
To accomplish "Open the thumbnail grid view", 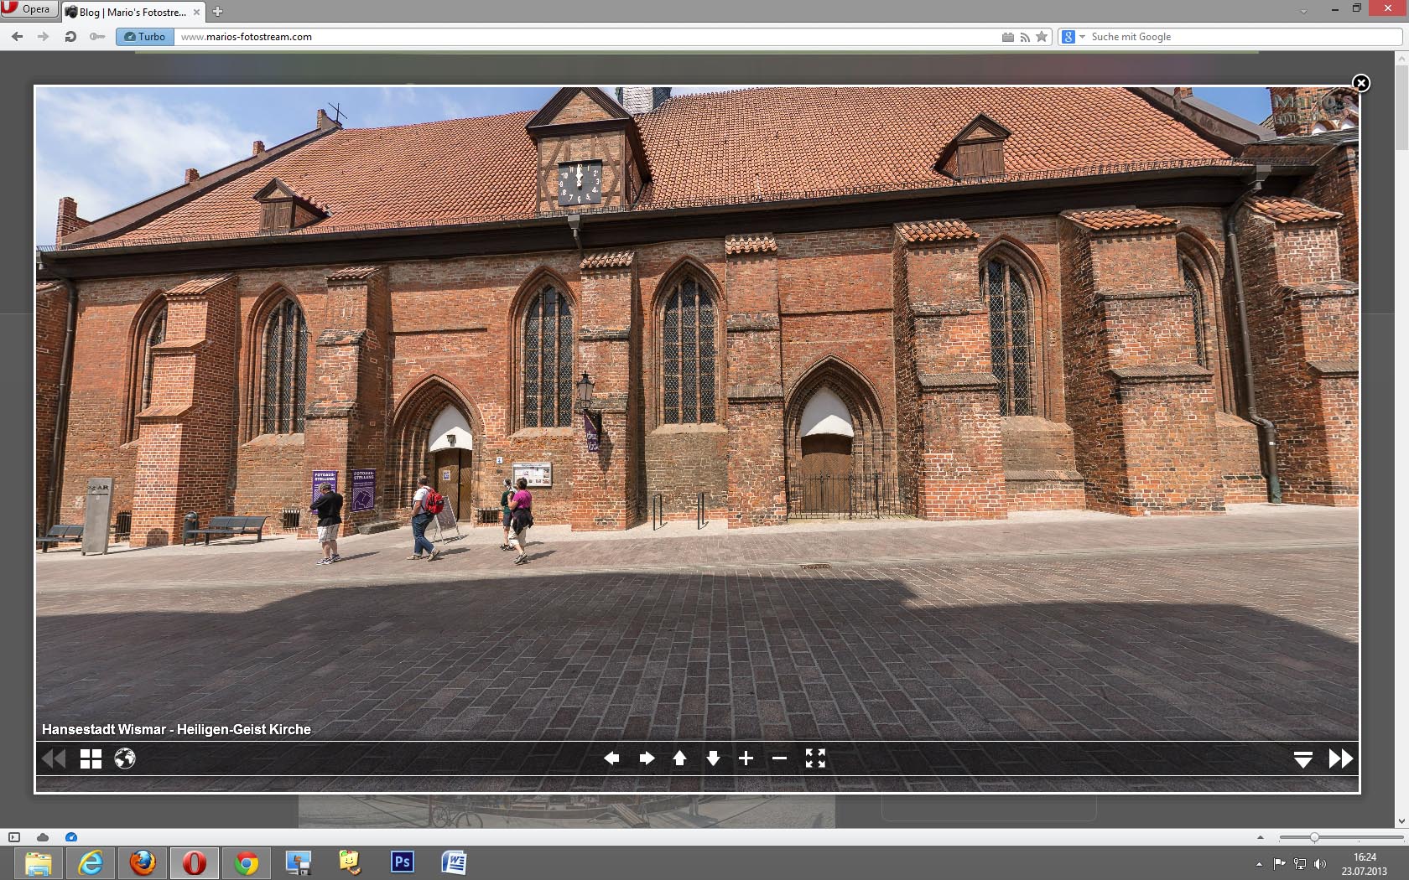I will coord(91,758).
